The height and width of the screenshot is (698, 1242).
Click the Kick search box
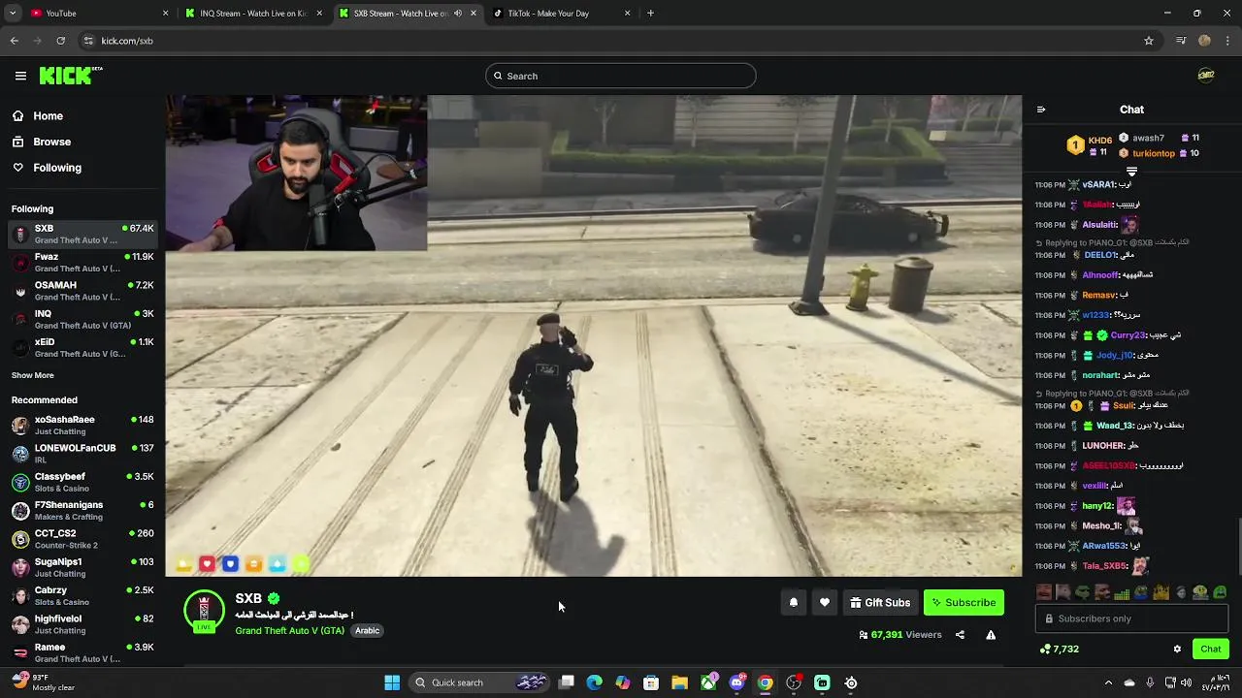click(x=621, y=76)
